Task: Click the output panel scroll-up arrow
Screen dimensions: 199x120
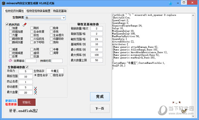Action: click(x=193, y=15)
